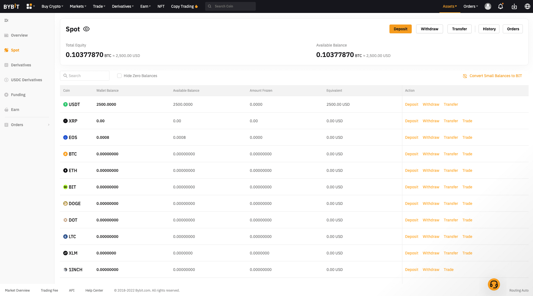Click the Funding icon in sidebar

tap(6, 95)
